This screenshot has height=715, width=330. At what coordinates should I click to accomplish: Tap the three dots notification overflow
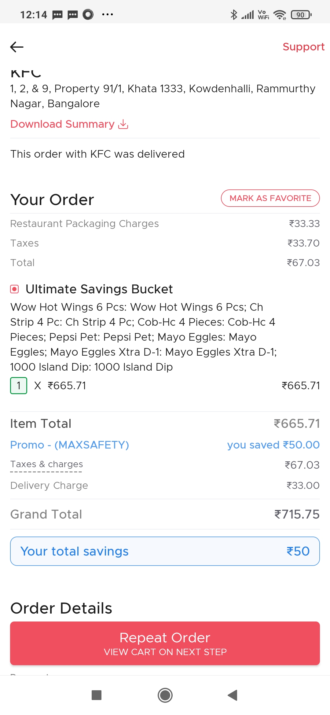click(x=108, y=14)
